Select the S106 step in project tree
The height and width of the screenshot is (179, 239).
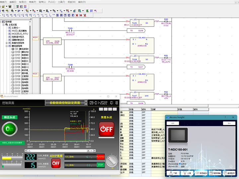(20, 70)
